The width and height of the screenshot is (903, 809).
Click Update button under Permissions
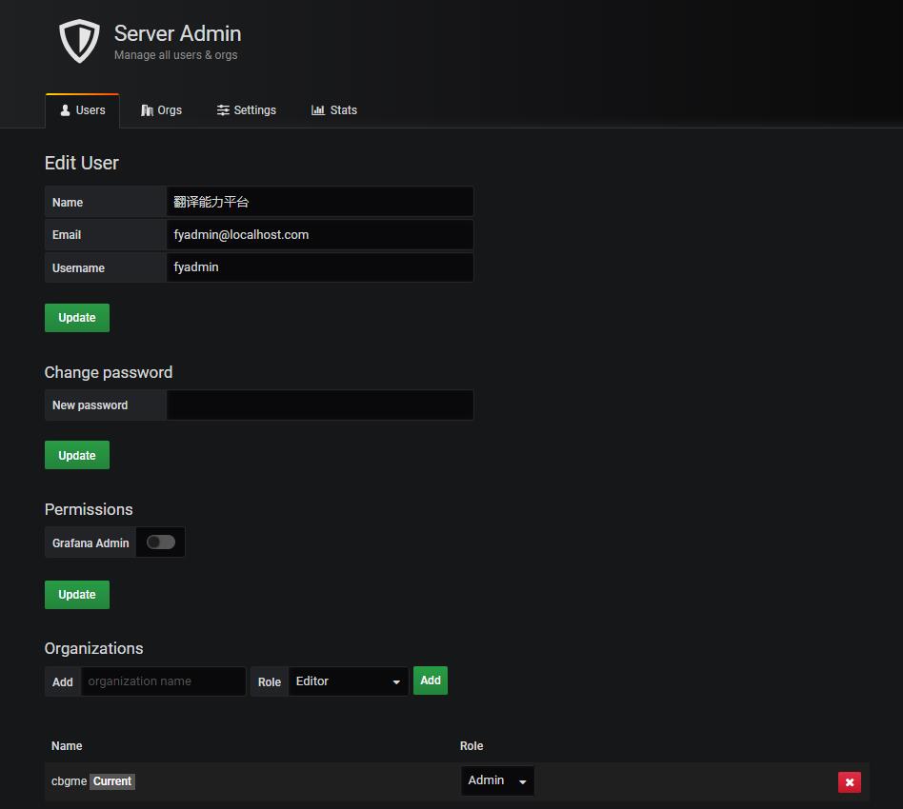(x=77, y=595)
